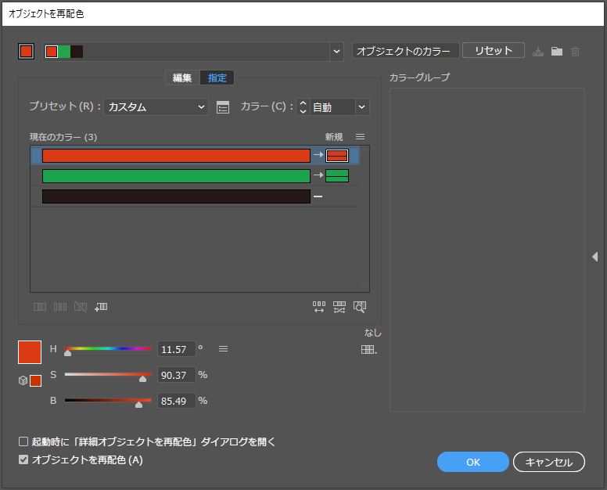Click the separate colors into rows icon
607x490 pixels.
click(x=60, y=307)
